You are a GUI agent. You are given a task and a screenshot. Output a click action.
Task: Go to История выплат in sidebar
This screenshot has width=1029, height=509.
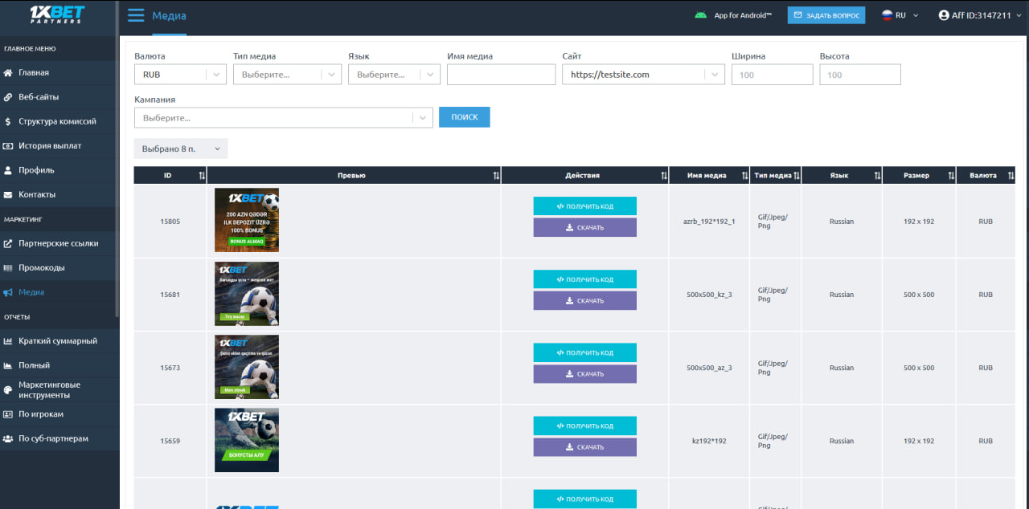pyautogui.click(x=50, y=146)
